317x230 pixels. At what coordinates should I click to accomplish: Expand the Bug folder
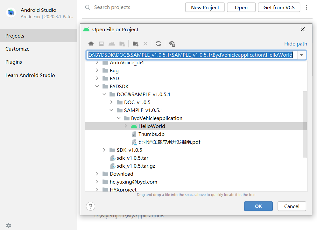97,70
